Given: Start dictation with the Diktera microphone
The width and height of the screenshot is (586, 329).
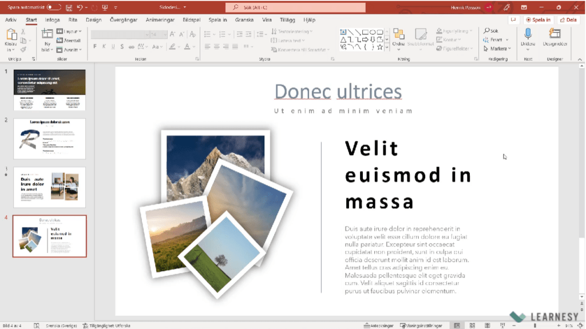Looking at the screenshot, I should point(528,35).
